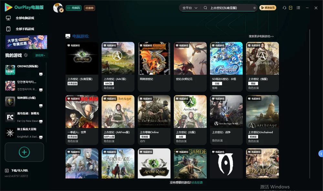Refresh the My Games list
The image size is (323, 191).
click(x=26, y=55)
